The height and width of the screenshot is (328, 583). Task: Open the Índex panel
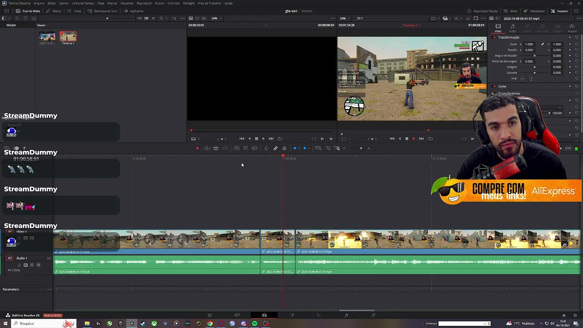74,11
